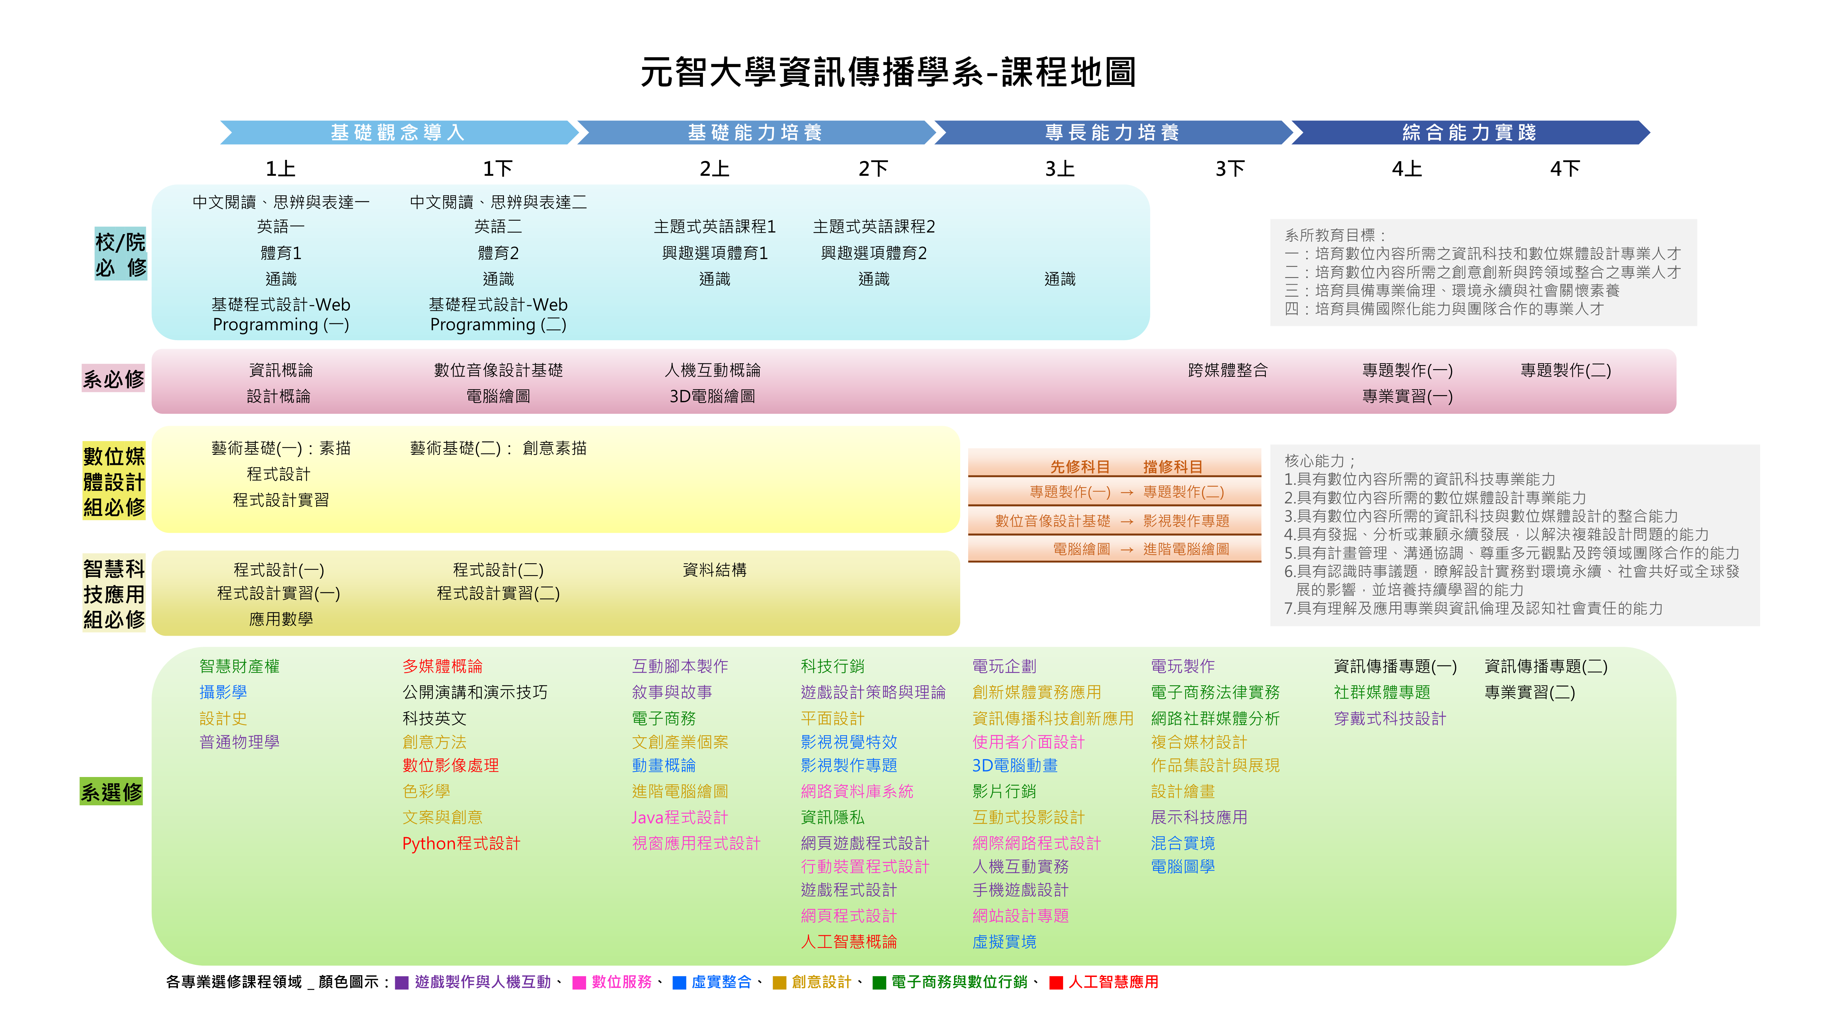Click the 跨媒體整合 course
Viewport: 1842px width, 1036px height.
[x=1228, y=370]
